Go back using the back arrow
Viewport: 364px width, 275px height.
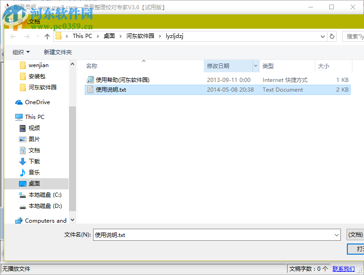click(x=13, y=37)
